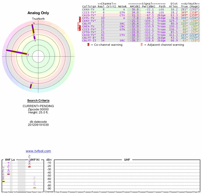Click the Search Criteria heading
This screenshot has width=202, height=194.
coord(38,101)
